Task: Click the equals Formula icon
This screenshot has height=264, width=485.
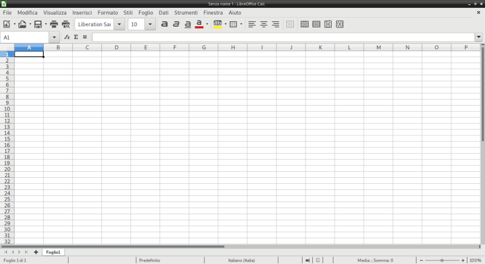Action: click(85, 37)
